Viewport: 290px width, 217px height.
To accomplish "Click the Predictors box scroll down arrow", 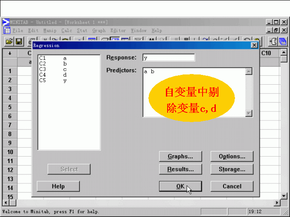I will 249,114.
